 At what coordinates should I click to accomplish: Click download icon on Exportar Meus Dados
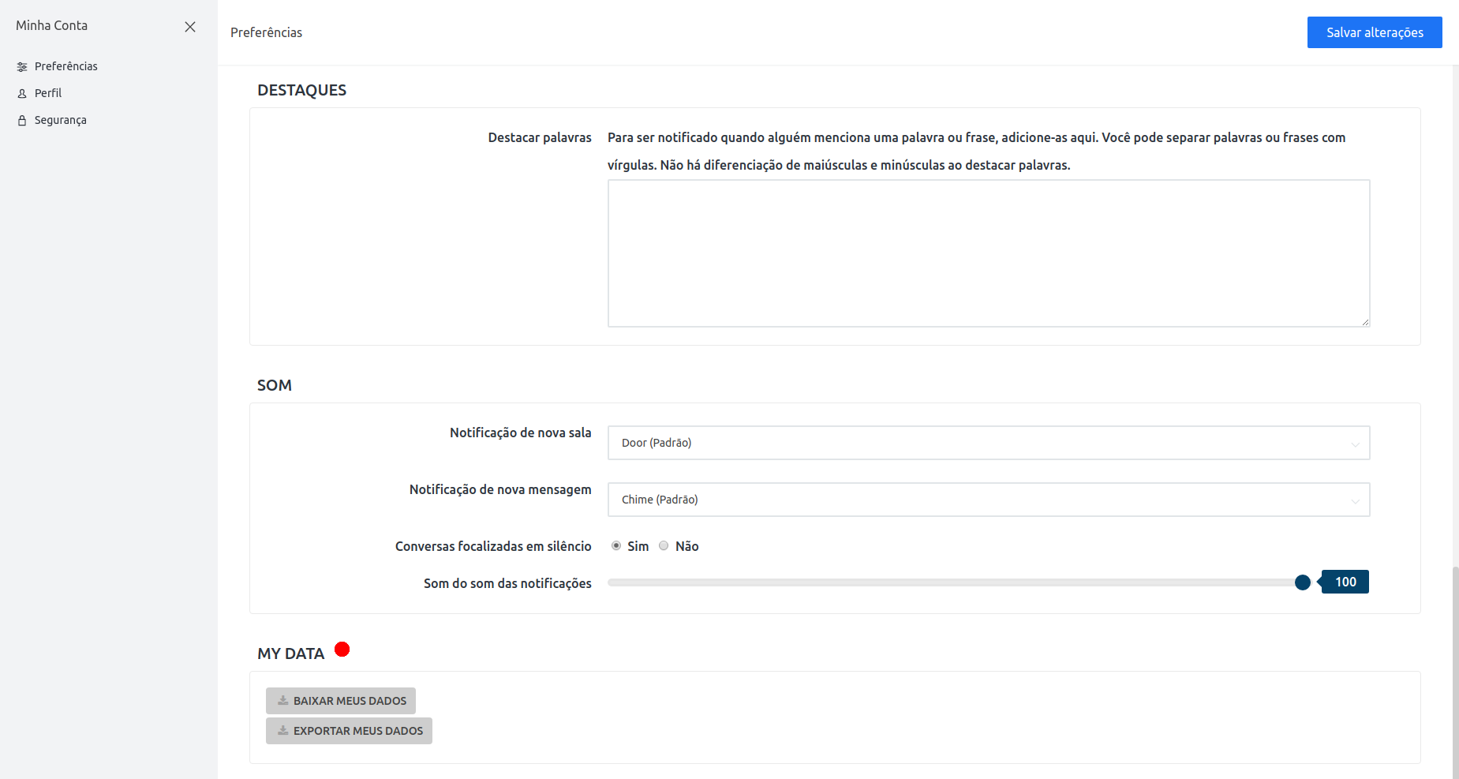point(283,730)
